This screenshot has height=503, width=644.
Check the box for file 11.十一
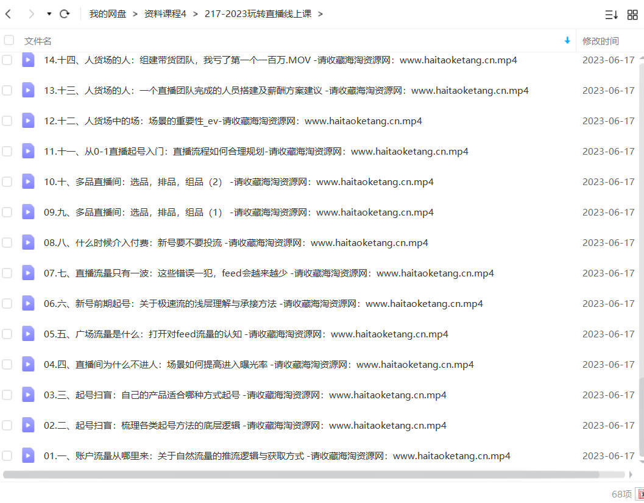7,151
